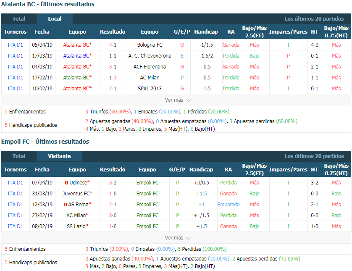Click the Impares/Pares header in Atalanta table

[x=288, y=32]
